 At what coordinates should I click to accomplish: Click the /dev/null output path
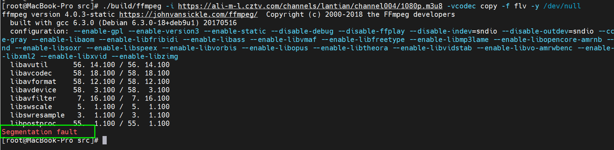tap(562, 6)
